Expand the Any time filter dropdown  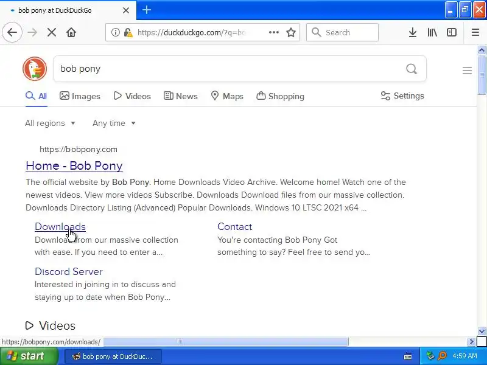click(114, 123)
